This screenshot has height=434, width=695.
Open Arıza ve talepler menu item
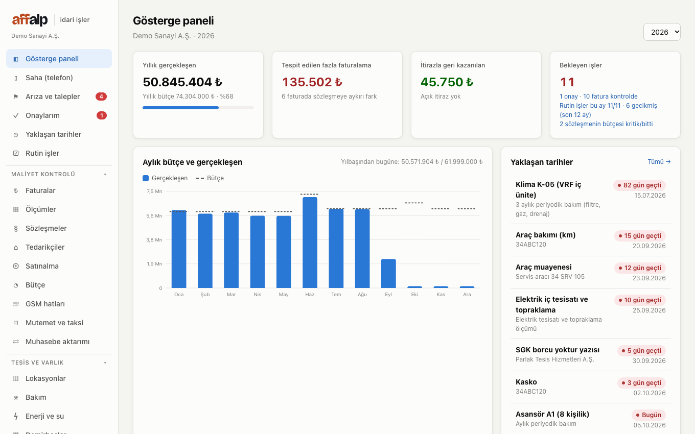point(59,97)
